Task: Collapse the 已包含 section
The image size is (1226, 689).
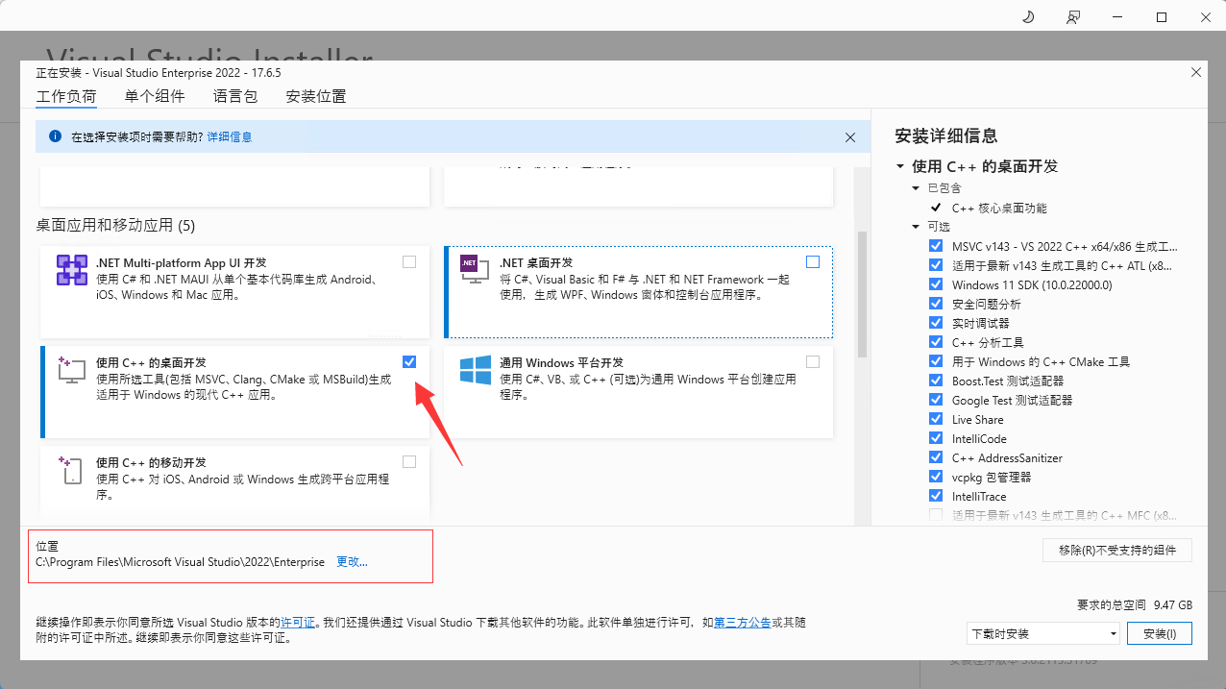Action: (917, 188)
